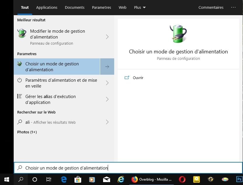The height and width of the screenshot is (185, 243).
Task: Click the colorful disc taskbar icon
Action: (x=225, y=179)
